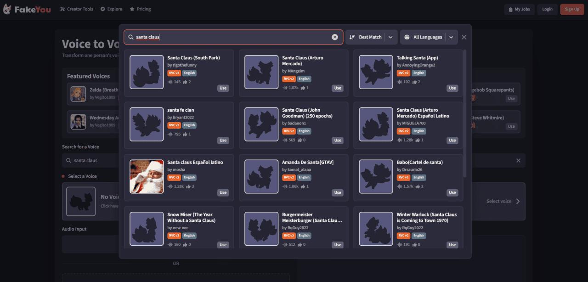This screenshot has height=282, width=588.
Task: Click author name Drsaurio26
Action: (x=413, y=169)
